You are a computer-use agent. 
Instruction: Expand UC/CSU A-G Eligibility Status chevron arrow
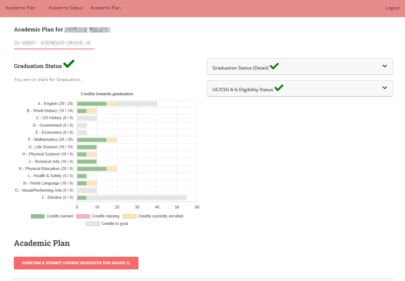(x=385, y=88)
